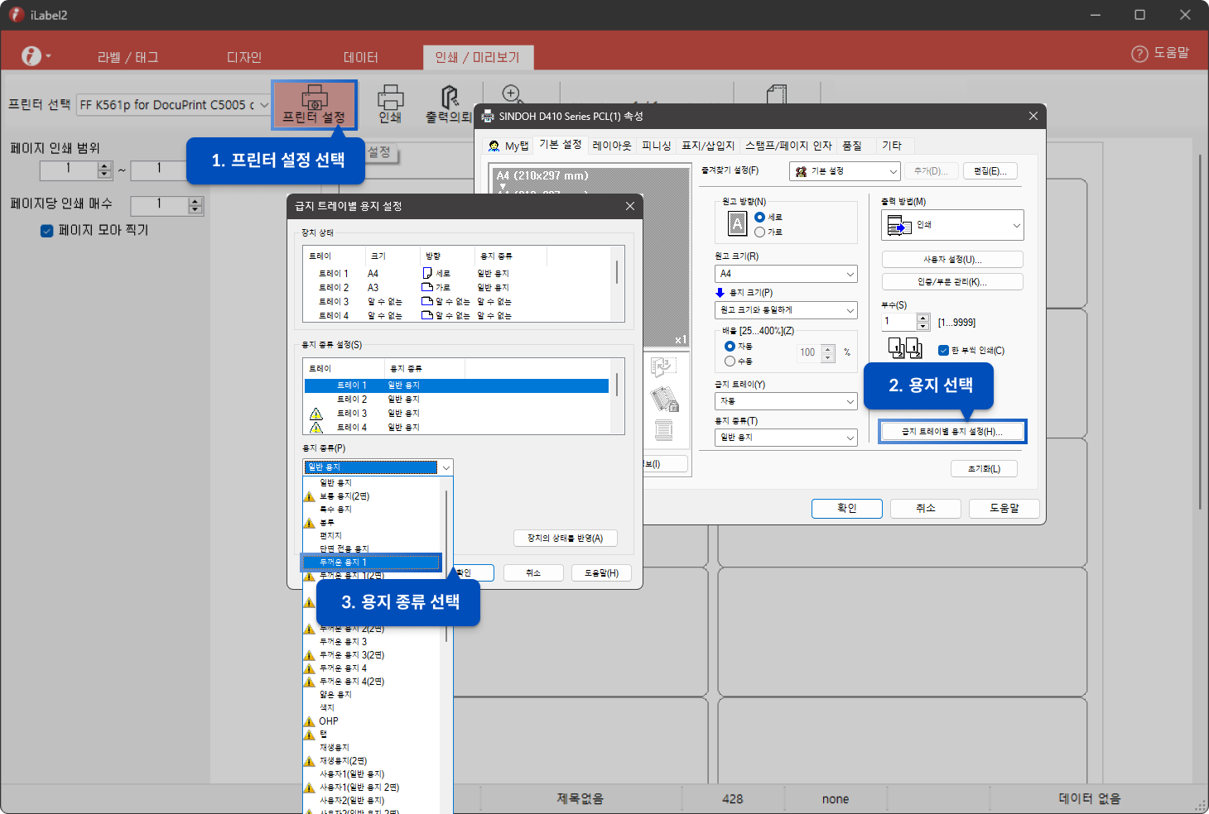Switch to the 라벨 / 태그 tab
The height and width of the screenshot is (814, 1209).
(128, 57)
